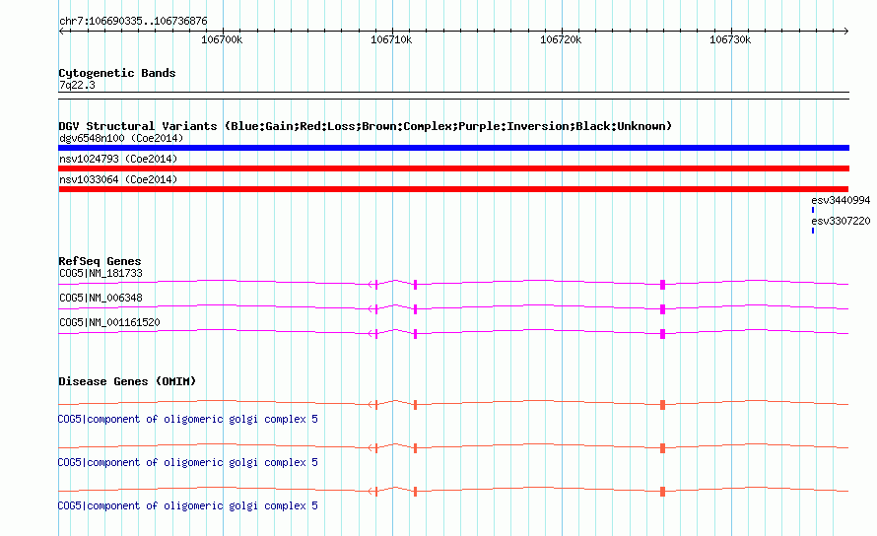
Task: Click the dgv6548n100 (Coe2014) label
Action: (x=121, y=138)
